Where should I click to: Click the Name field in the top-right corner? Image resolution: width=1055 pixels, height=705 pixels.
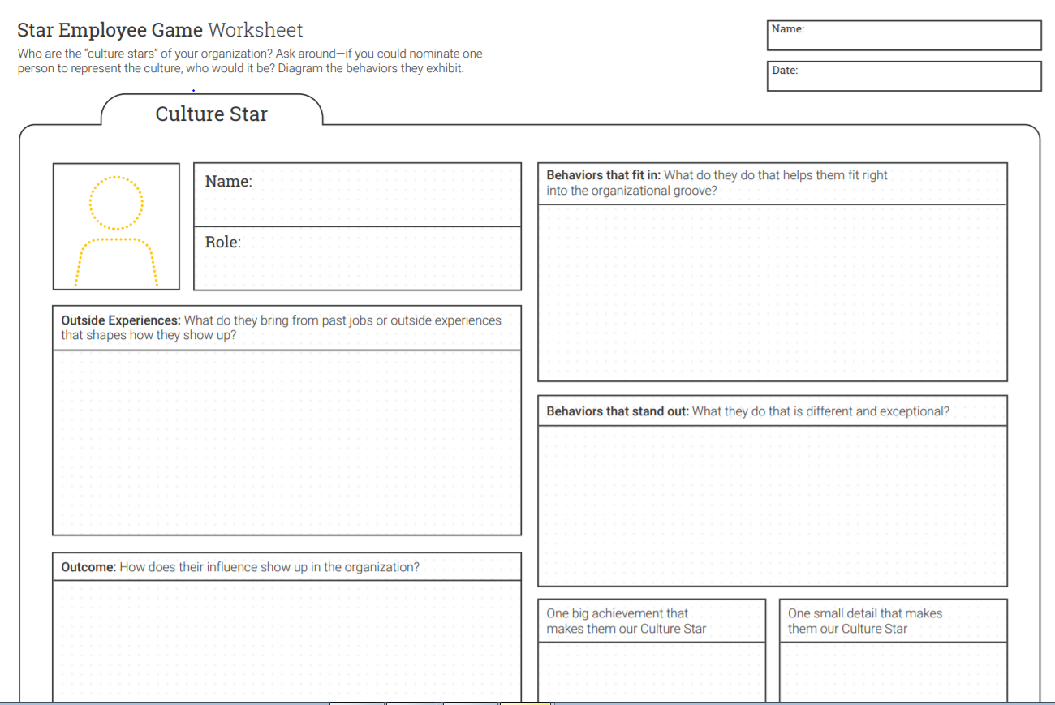(x=903, y=35)
